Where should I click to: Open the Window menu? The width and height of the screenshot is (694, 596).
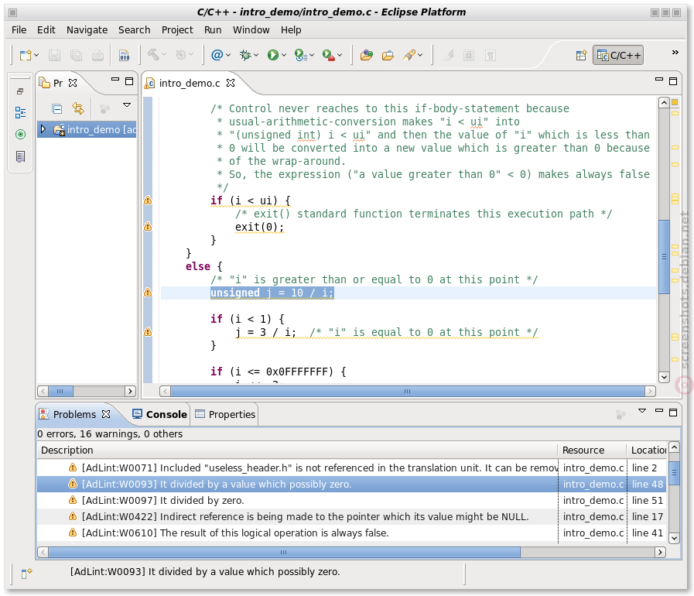(x=251, y=29)
